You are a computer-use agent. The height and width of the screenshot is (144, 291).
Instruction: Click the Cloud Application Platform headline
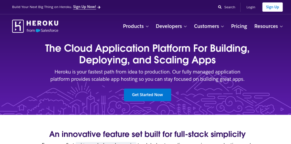click(147, 54)
